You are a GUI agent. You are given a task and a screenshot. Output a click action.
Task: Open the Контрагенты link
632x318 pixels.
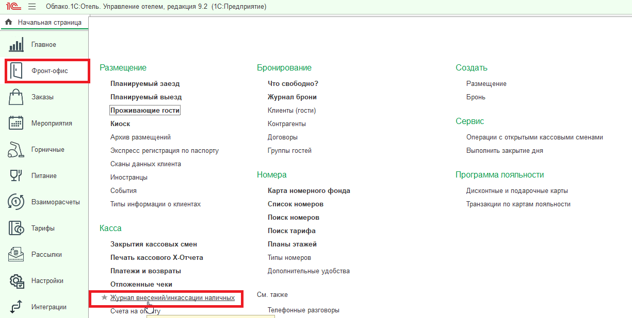point(287,123)
